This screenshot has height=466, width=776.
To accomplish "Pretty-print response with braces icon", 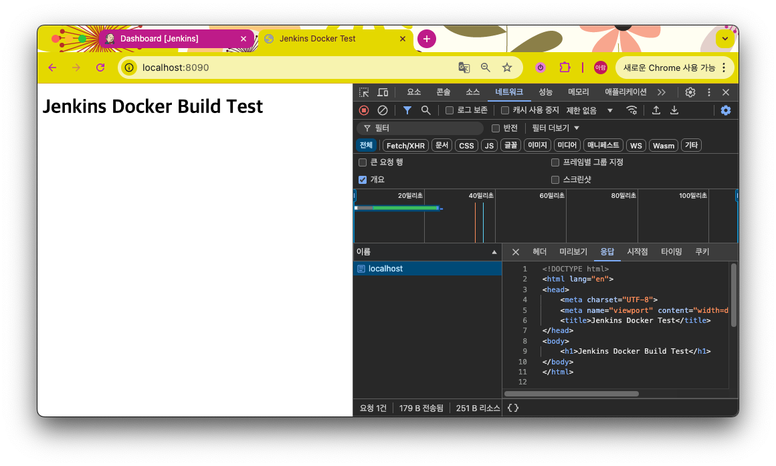I will click(513, 408).
